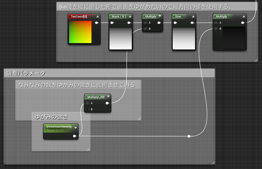This screenshot has width=262, height=169.
Task: Click the Mask (G) input pin
Action: pyautogui.click(x=112, y=23)
